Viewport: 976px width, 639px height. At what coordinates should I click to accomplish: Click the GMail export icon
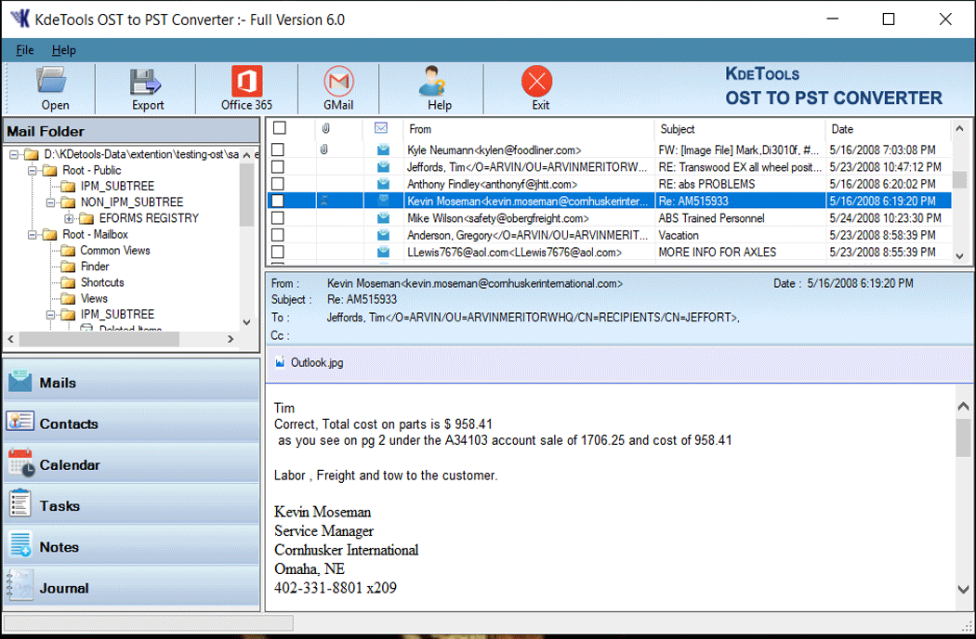338,87
